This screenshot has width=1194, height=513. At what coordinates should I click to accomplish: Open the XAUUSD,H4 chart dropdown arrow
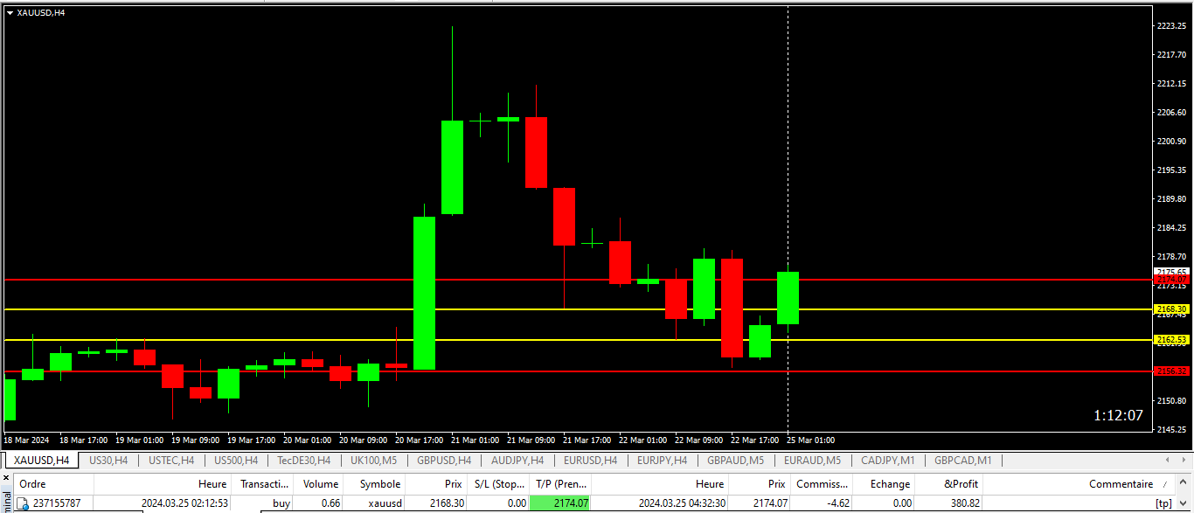point(10,12)
